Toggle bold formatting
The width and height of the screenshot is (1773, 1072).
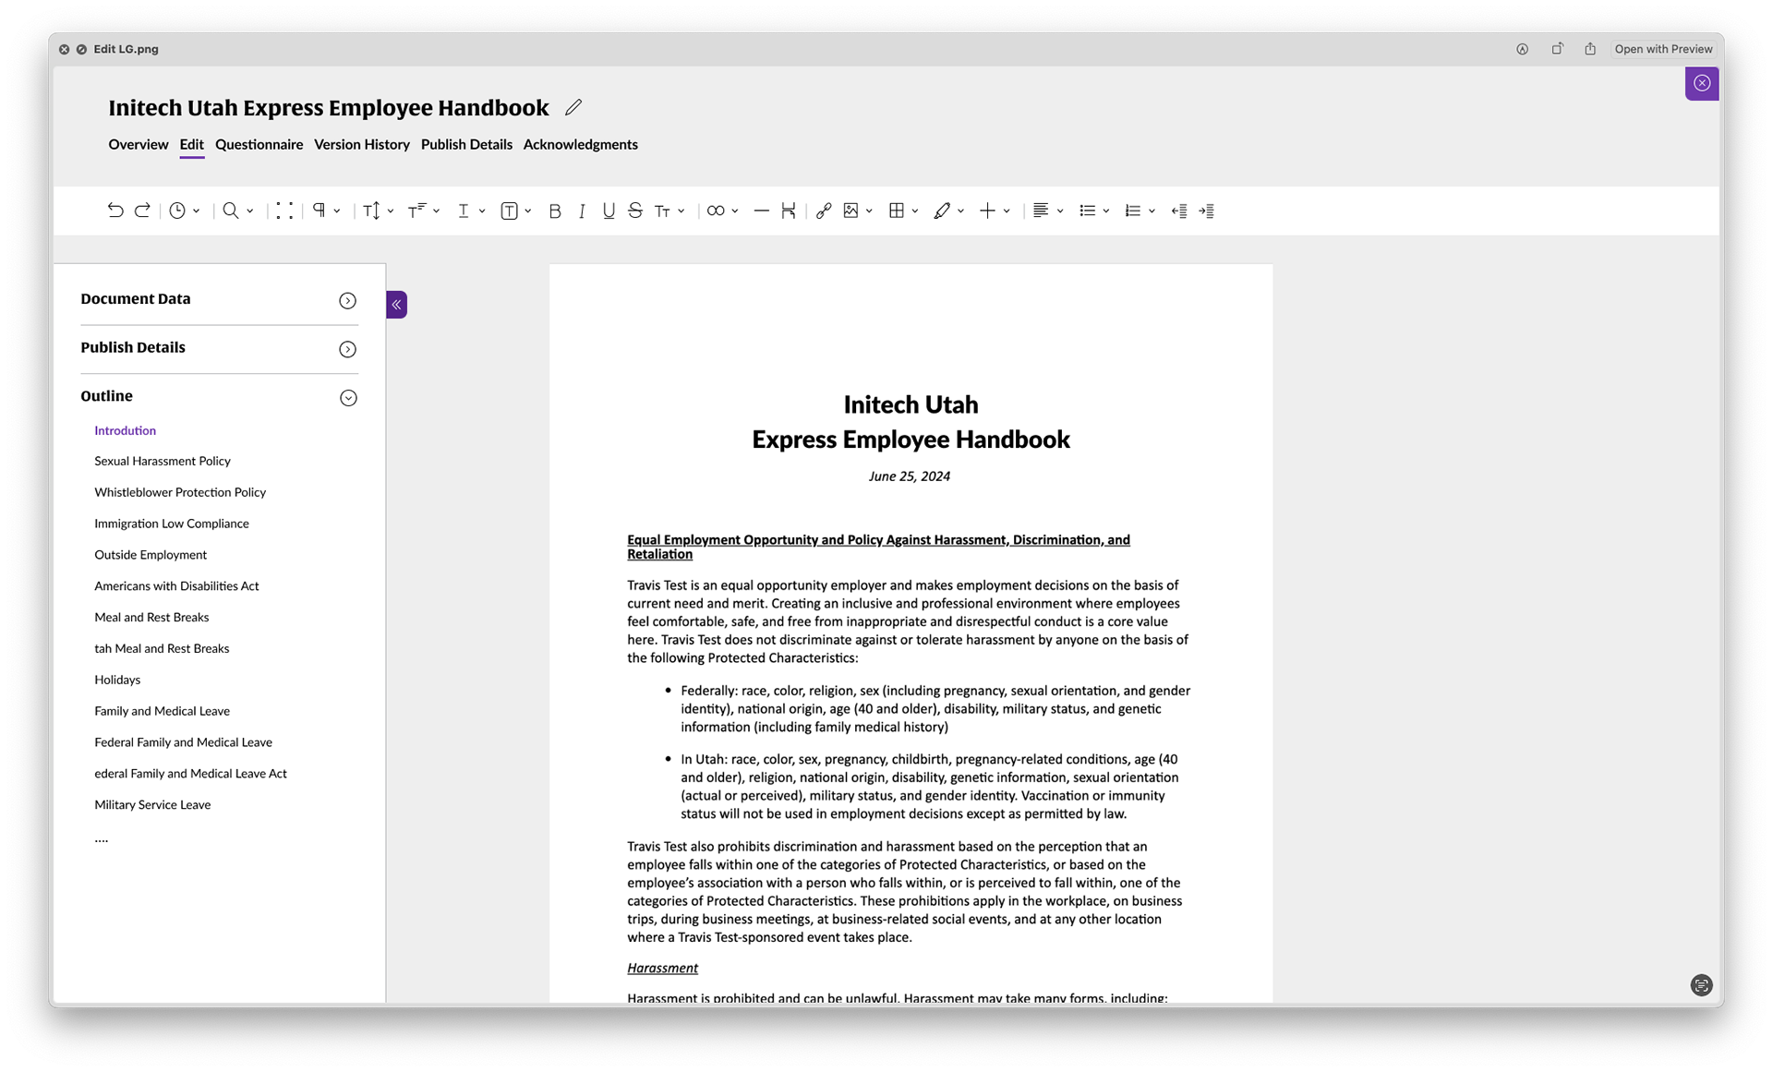pos(555,211)
